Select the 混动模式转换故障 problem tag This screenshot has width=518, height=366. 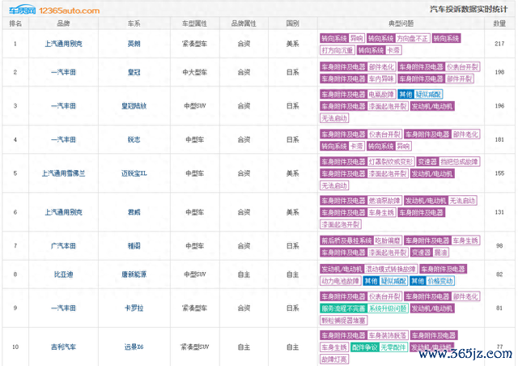(391, 269)
